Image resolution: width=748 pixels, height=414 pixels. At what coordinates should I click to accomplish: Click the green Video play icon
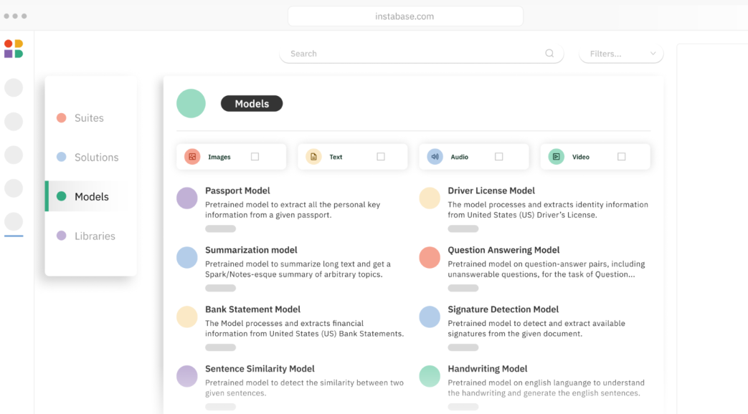tap(556, 157)
